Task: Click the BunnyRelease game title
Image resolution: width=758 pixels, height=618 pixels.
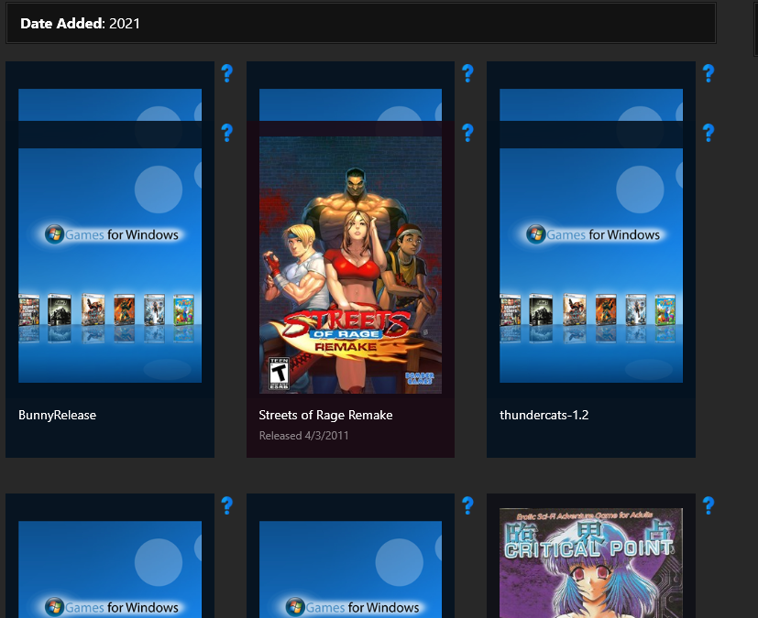Action: point(57,416)
